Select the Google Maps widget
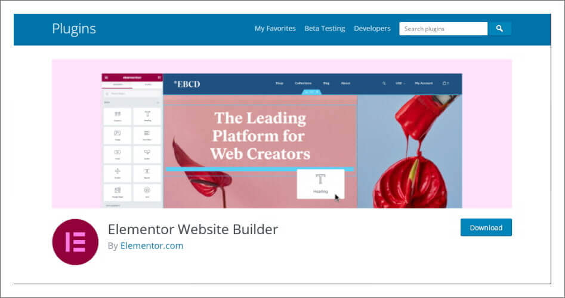565x298 pixels. 118,192
